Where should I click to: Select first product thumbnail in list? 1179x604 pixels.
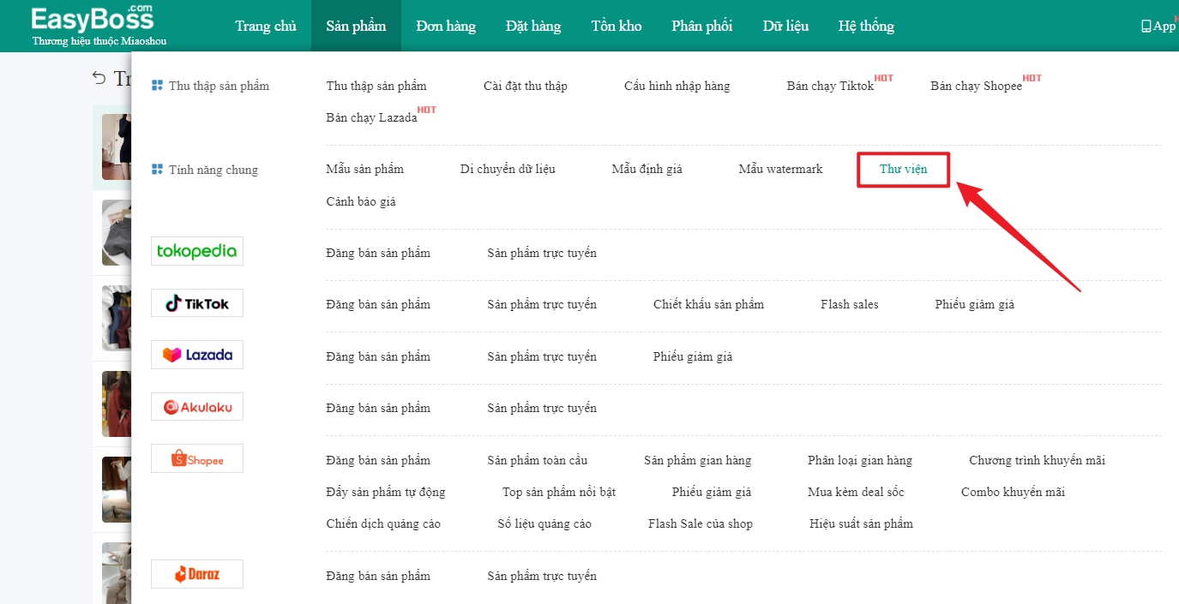point(116,147)
